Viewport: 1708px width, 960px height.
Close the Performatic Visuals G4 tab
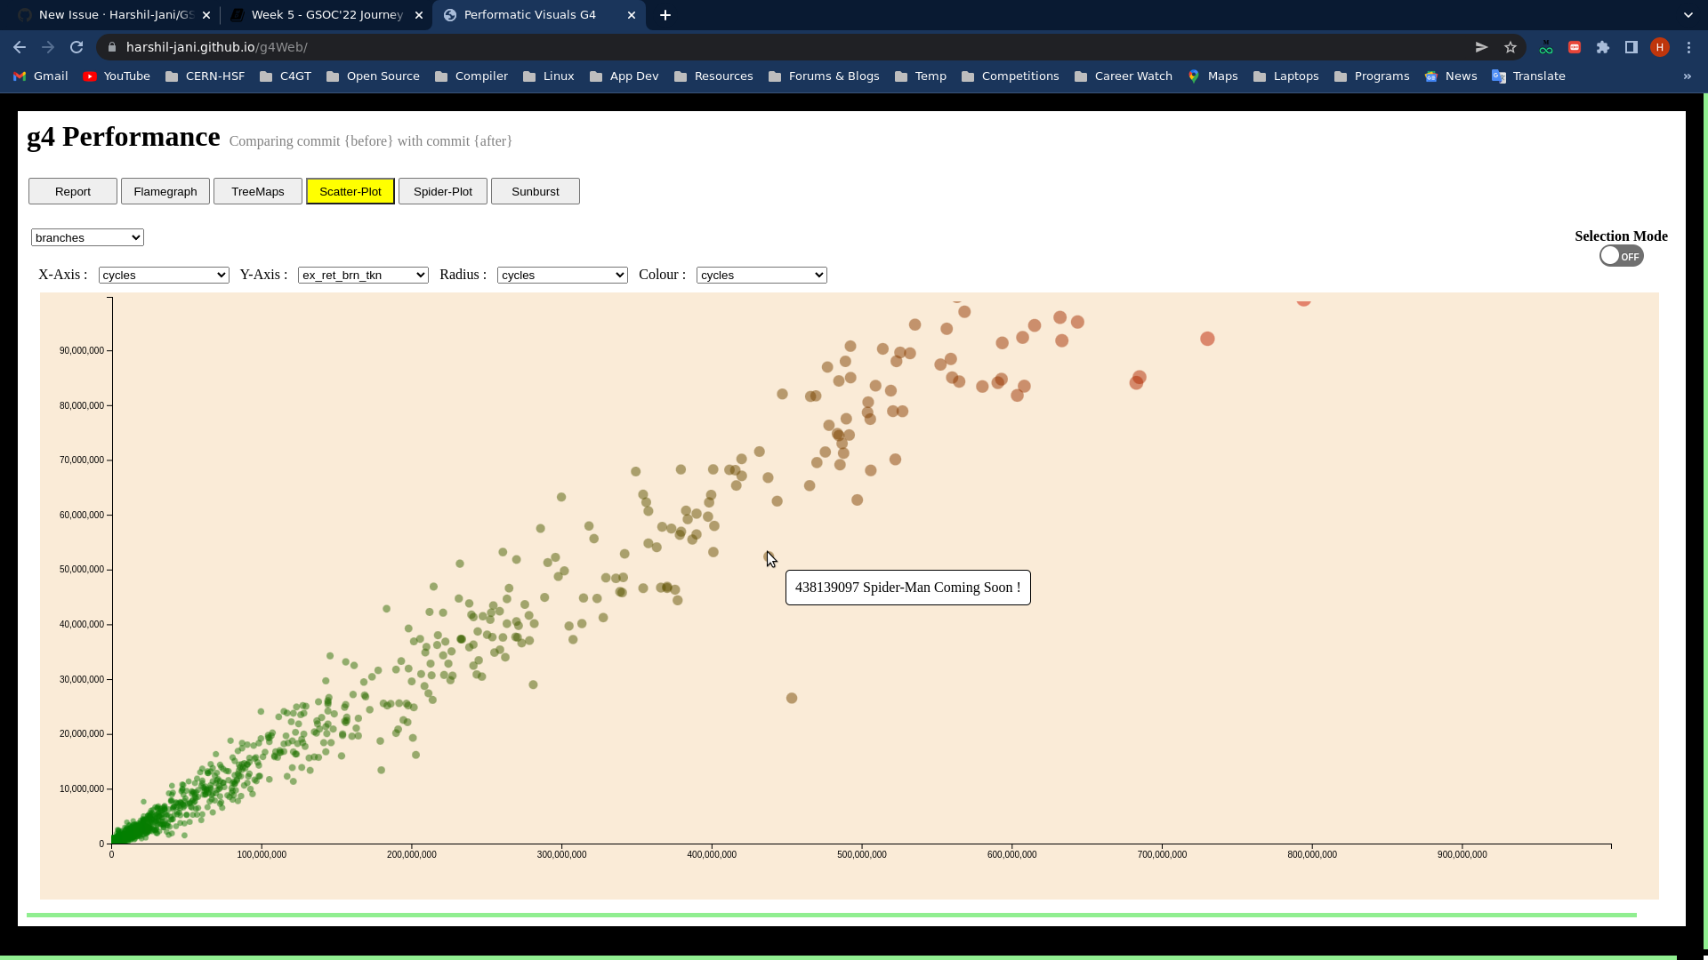point(632,15)
